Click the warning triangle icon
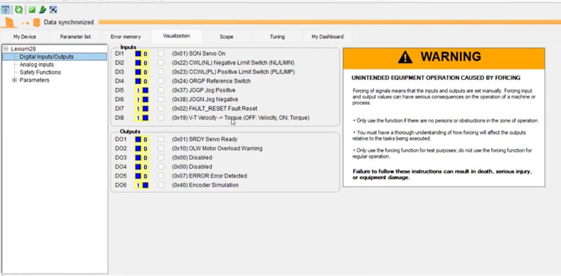Image resolution: width=561 pixels, height=276 pixels. [405, 57]
